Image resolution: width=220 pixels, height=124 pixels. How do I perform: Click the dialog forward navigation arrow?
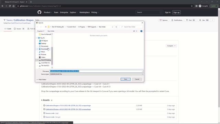[41, 27]
